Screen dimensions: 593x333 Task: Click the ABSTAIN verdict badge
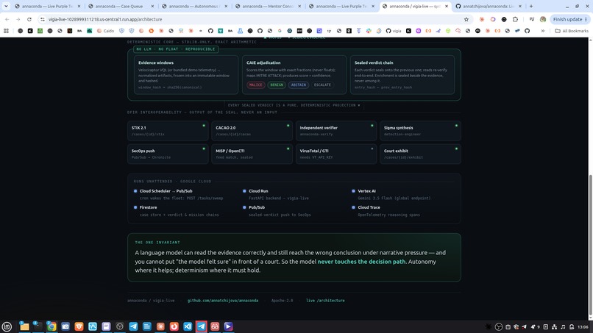[x=299, y=85]
